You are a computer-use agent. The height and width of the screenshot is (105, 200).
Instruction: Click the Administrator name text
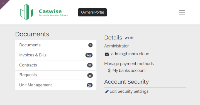pos(116,46)
